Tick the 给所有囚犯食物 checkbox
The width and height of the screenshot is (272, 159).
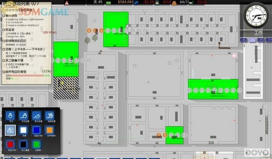4,72
